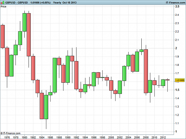Click the 2012 time axis label
This screenshot has width=186, height=139.
[163, 137]
